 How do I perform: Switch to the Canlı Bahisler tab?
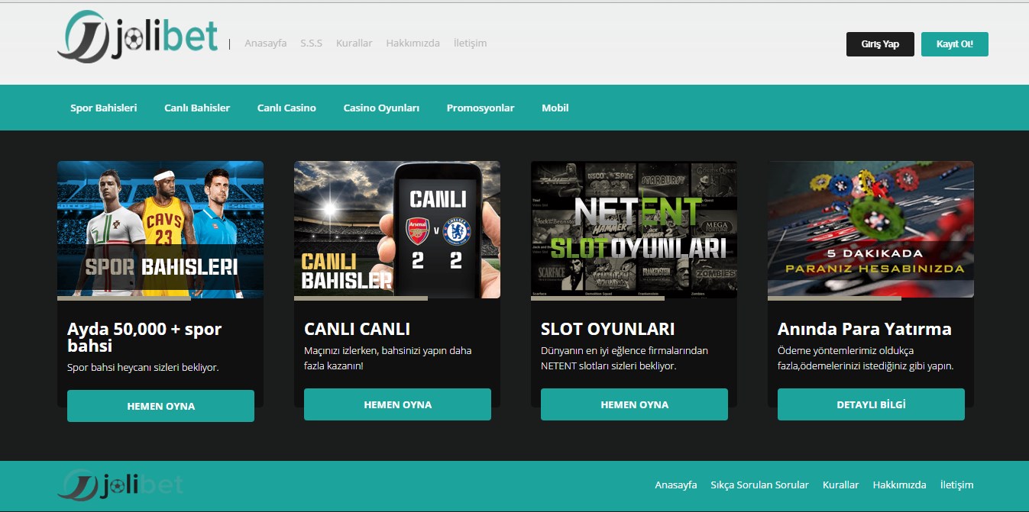(x=197, y=108)
